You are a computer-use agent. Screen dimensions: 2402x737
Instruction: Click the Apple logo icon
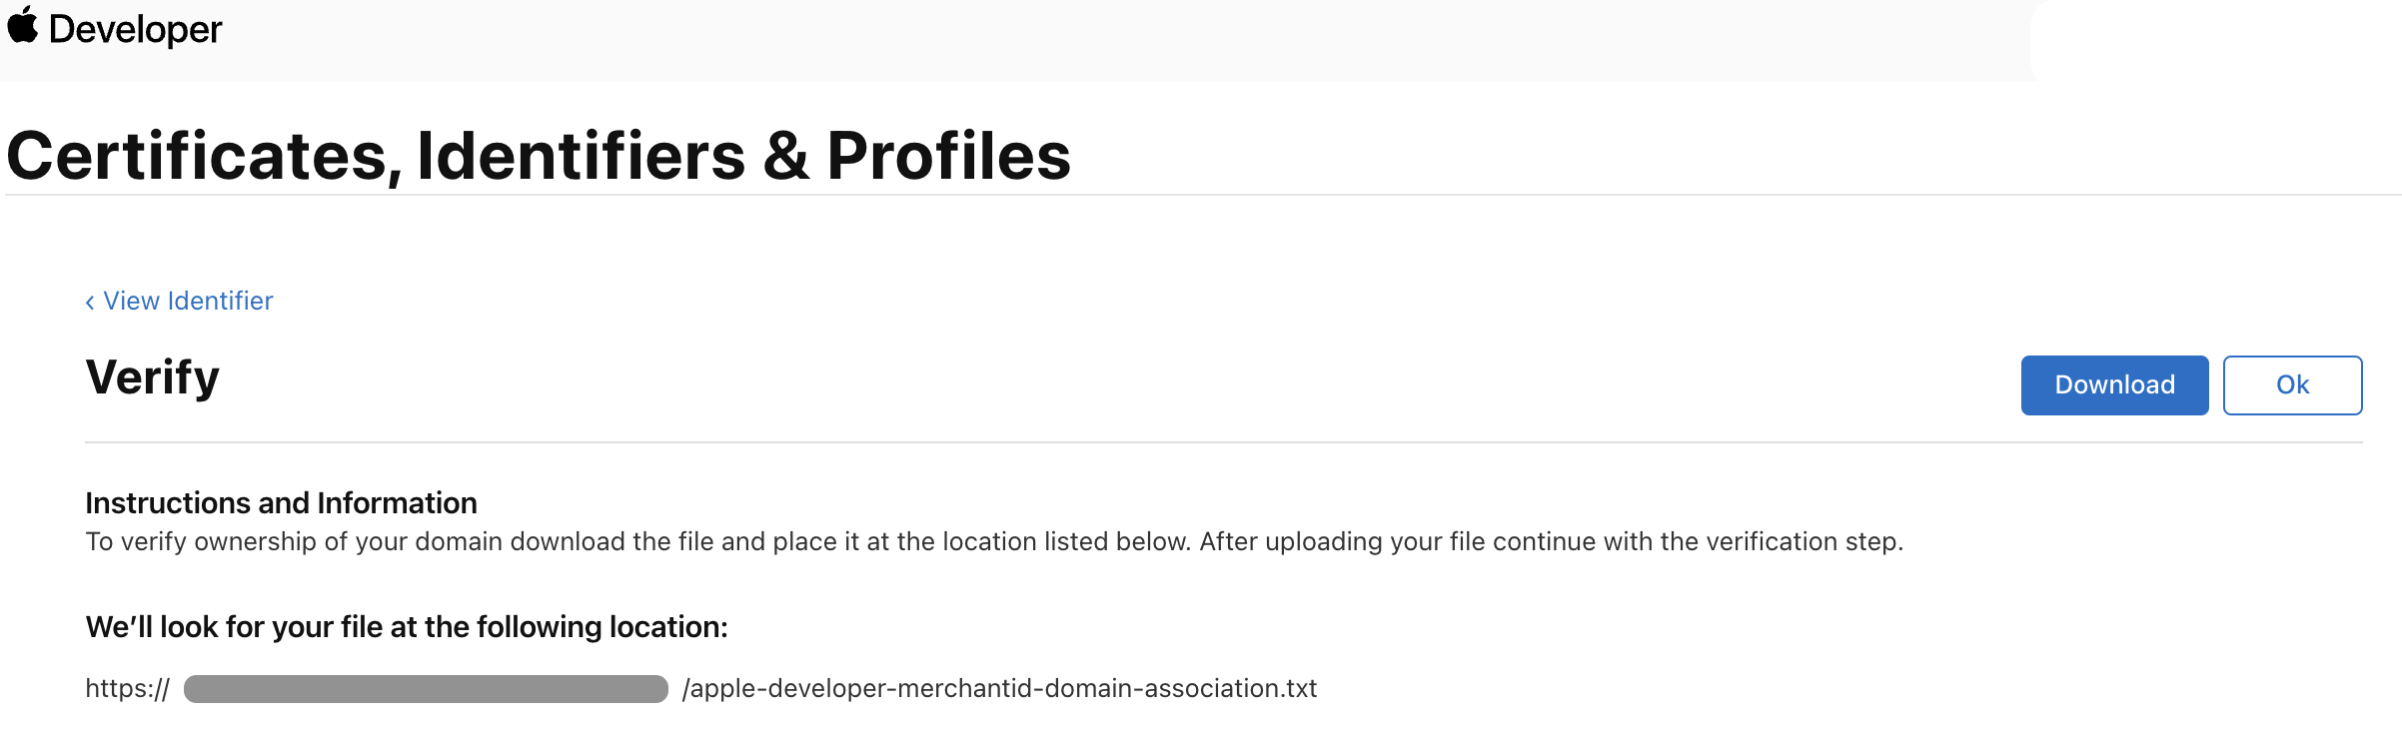22,25
